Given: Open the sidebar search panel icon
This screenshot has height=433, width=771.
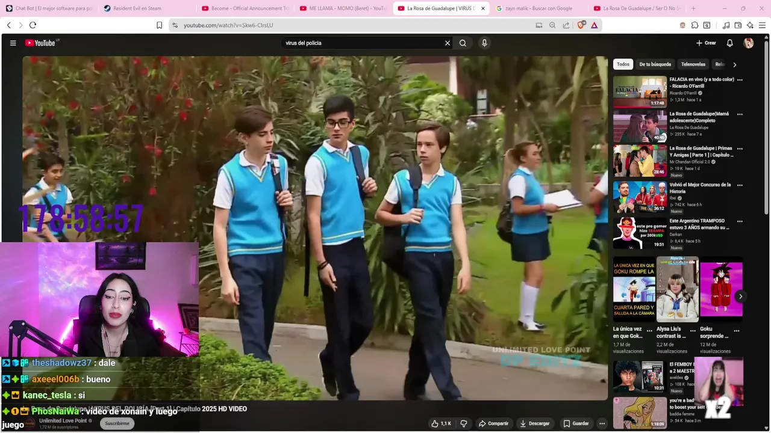Looking at the screenshot, I should pyautogui.click(x=707, y=25).
